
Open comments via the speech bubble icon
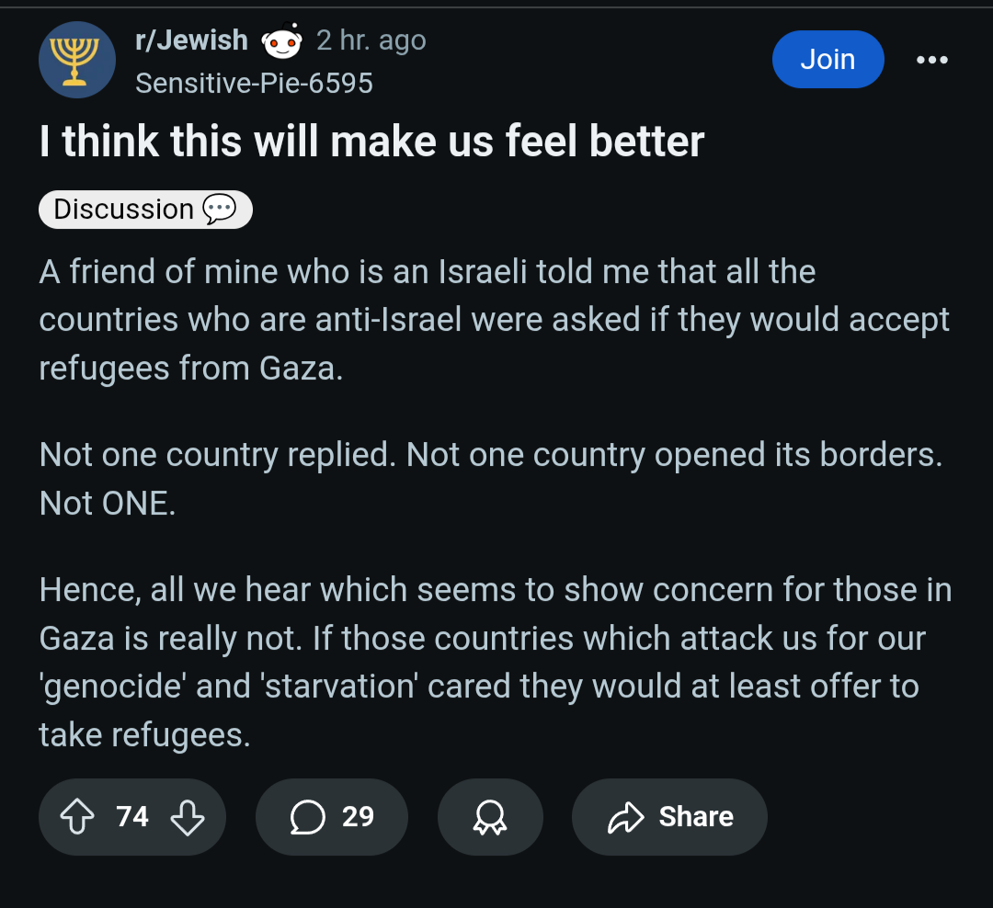(x=306, y=816)
